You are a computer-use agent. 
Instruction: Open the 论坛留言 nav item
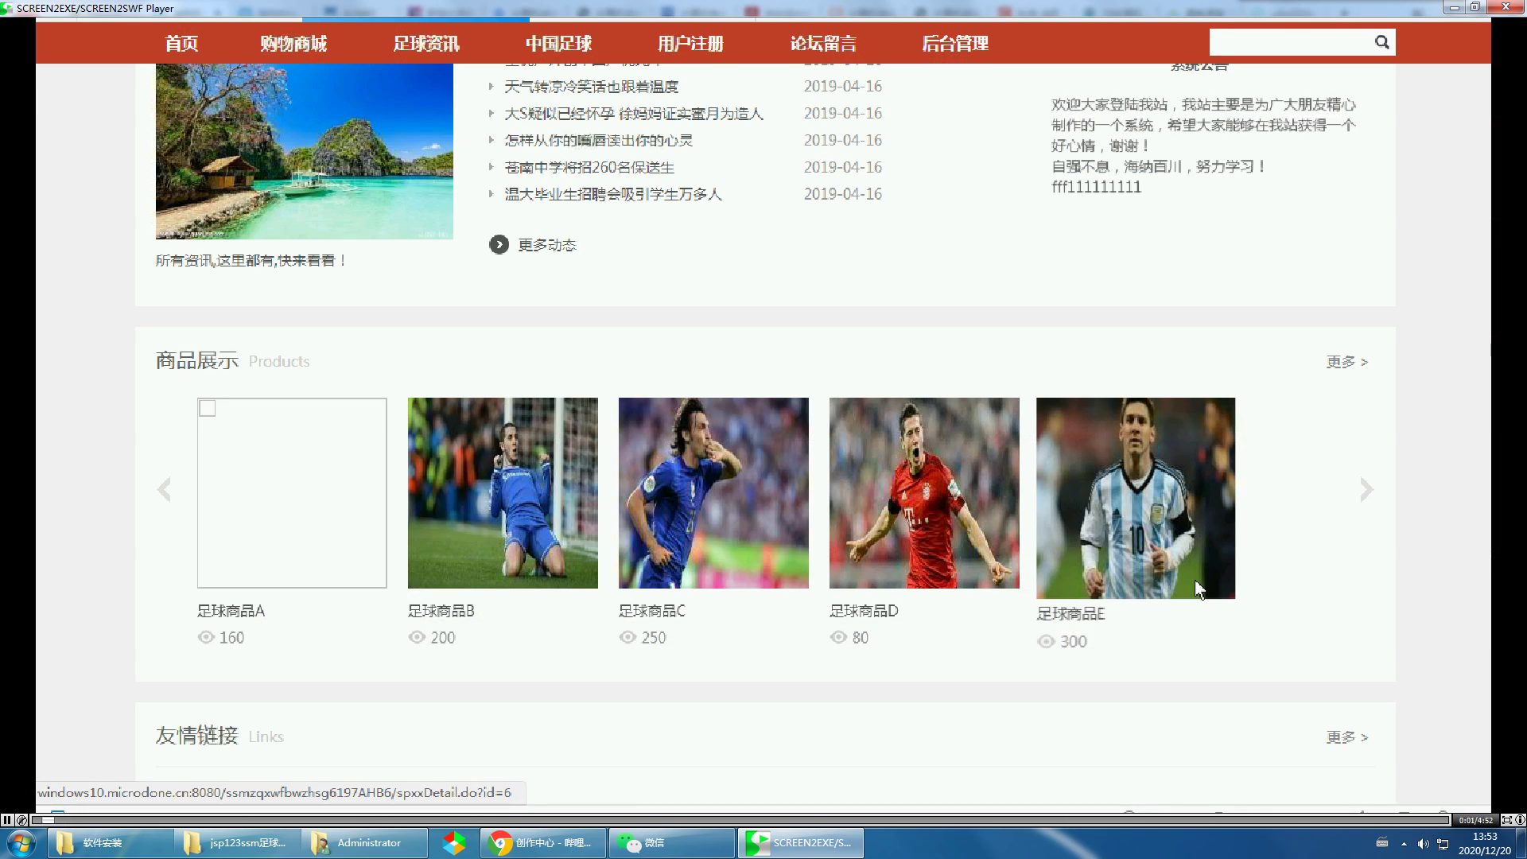823,44
